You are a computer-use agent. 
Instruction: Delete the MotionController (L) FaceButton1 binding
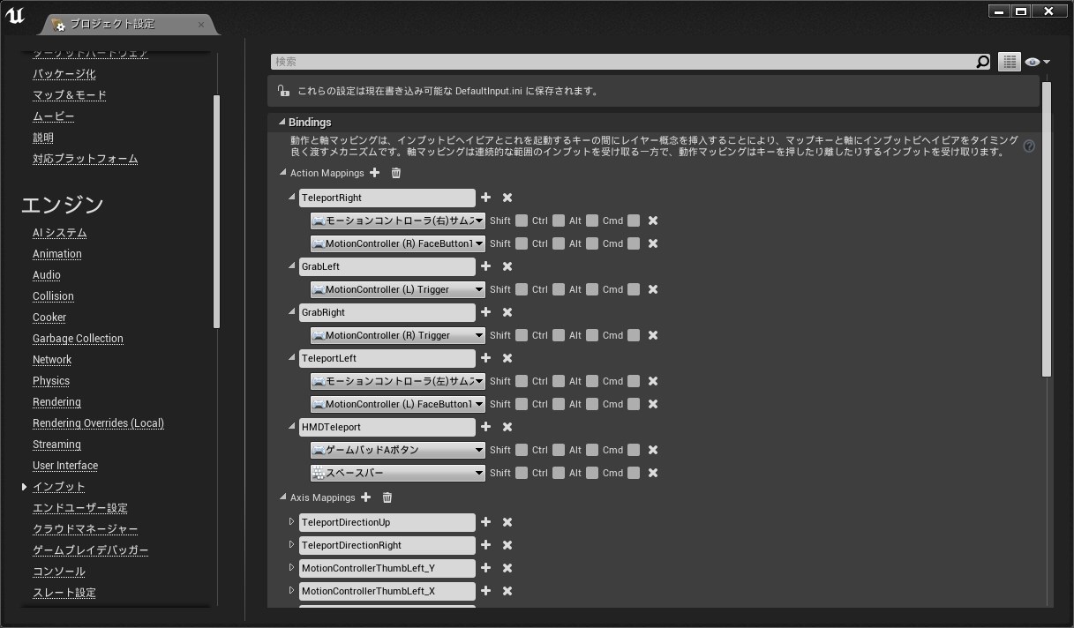coord(653,404)
